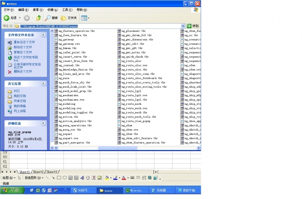The height and width of the screenshot is (199, 302).
Task: Click the Line Color brush swatch
Action: (x=115, y=178)
